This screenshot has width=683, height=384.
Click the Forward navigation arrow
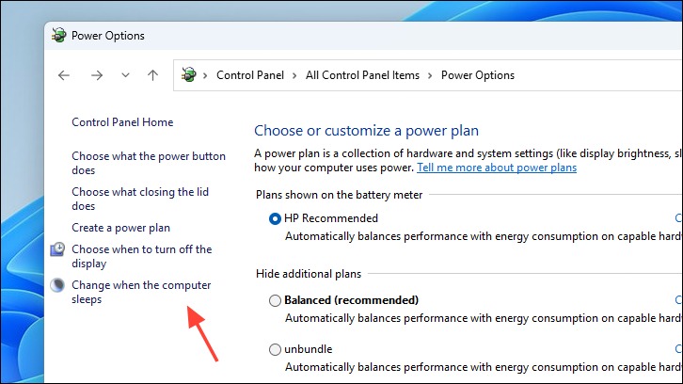point(97,75)
